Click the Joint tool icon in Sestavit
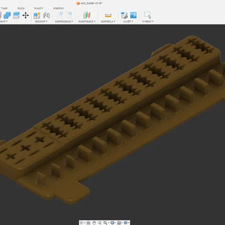 coord(46,15)
